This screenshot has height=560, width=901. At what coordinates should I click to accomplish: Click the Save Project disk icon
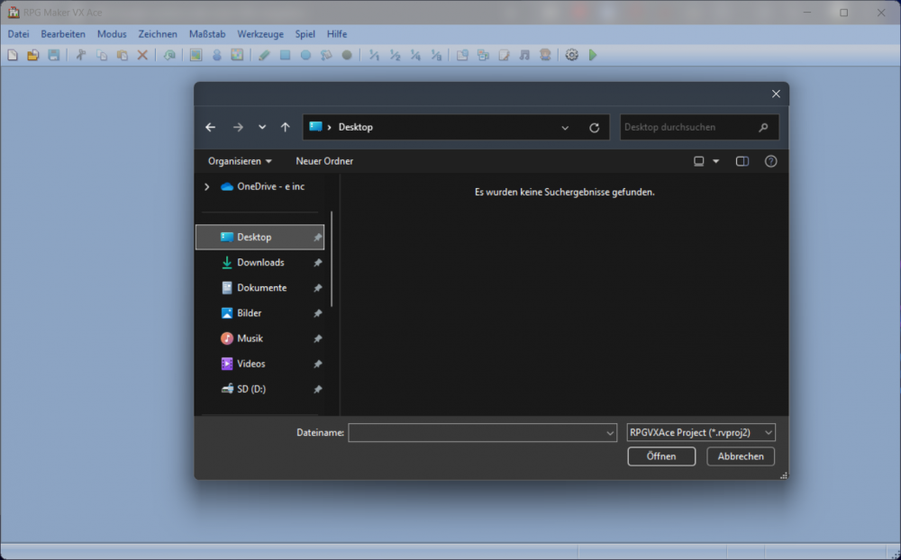click(54, 55)
